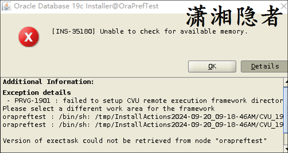Click the Java icon in the title bar
This screenshot has height=153, width=288.
[6, 6]
